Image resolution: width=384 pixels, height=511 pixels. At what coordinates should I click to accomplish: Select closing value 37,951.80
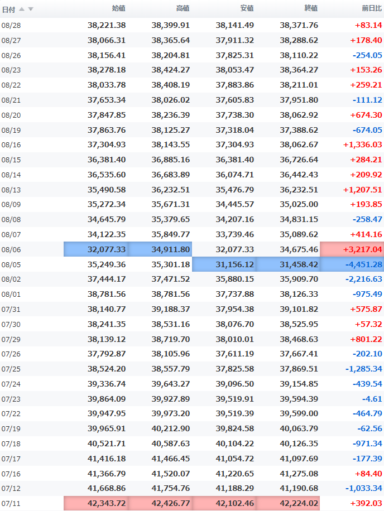pos(299,100)
